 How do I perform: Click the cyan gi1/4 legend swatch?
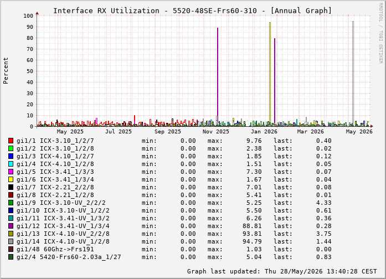coord(11,164)
